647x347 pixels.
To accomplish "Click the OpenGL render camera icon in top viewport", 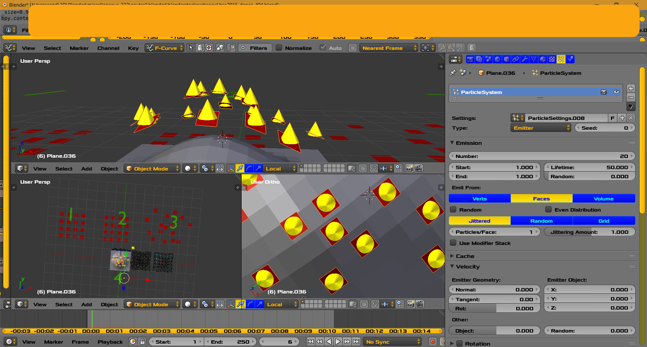I will click(409, 168).
